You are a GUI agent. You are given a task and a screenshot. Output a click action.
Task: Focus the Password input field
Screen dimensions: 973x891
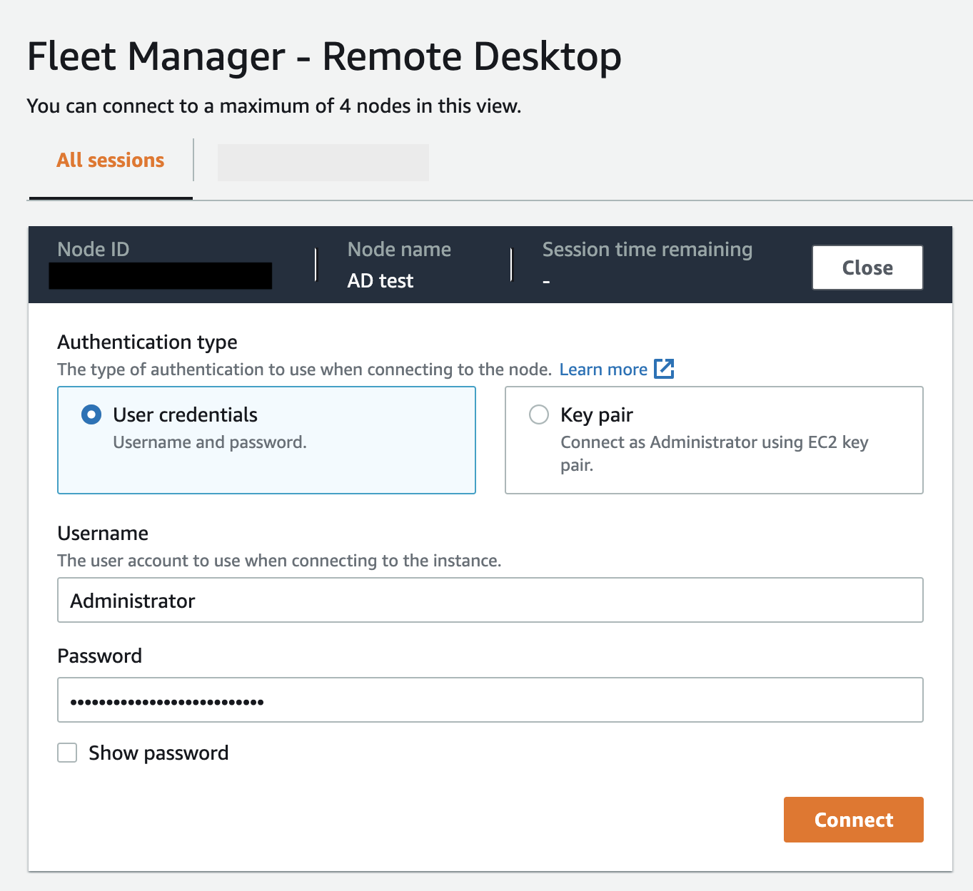[490, 700]
